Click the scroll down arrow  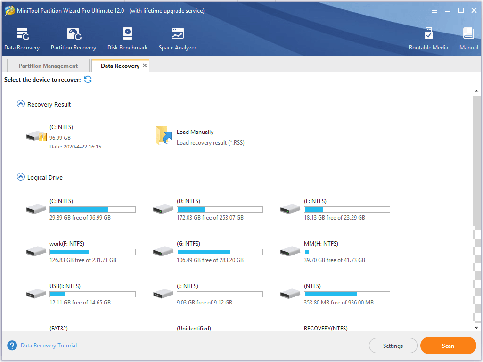tap(476, 328)
